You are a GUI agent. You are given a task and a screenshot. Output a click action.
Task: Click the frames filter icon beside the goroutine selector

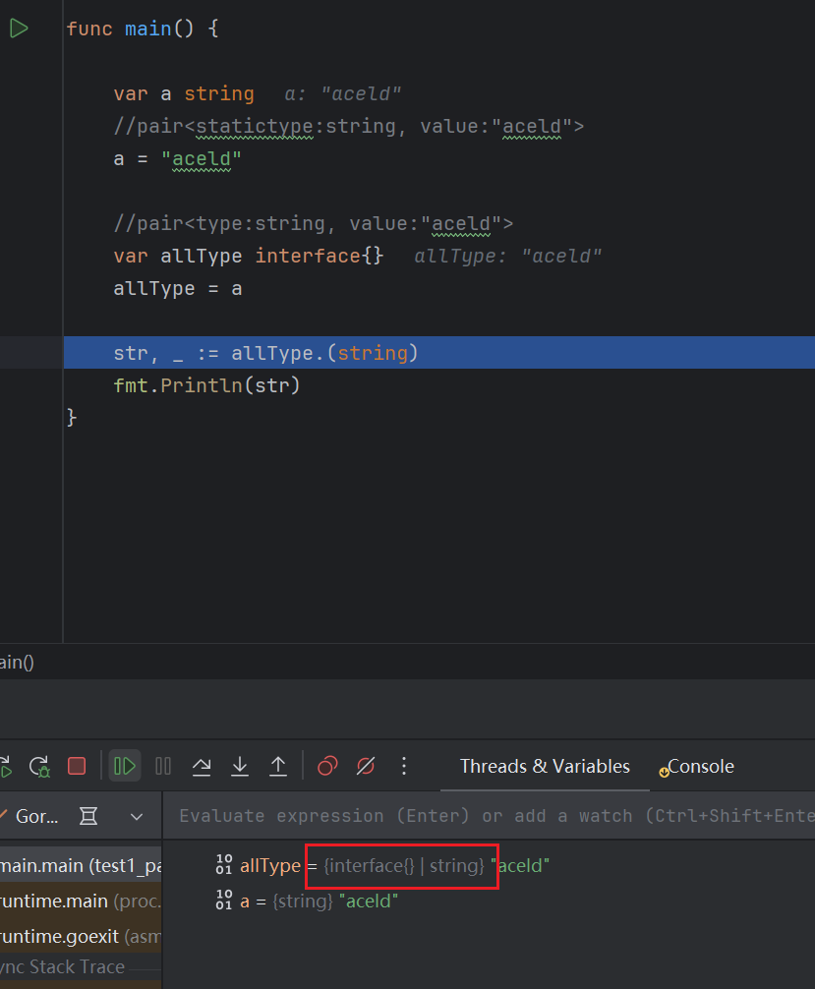coord(88,816)
